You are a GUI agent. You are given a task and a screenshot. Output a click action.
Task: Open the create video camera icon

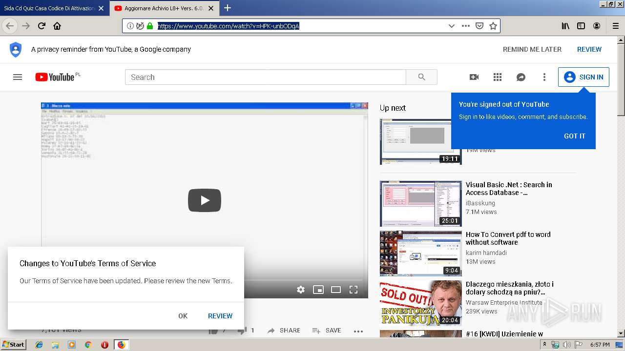[x=474, y=77]
